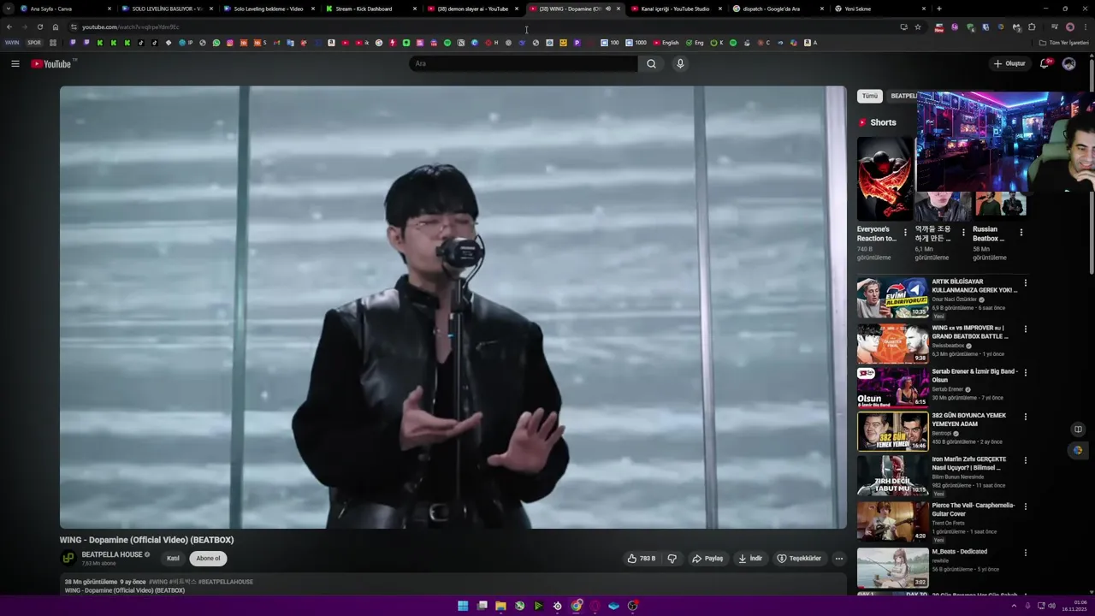The width and height of the screenshot is (1095, 616).
Task: Like the video with 783 B thumbs up
Action: 641,559
